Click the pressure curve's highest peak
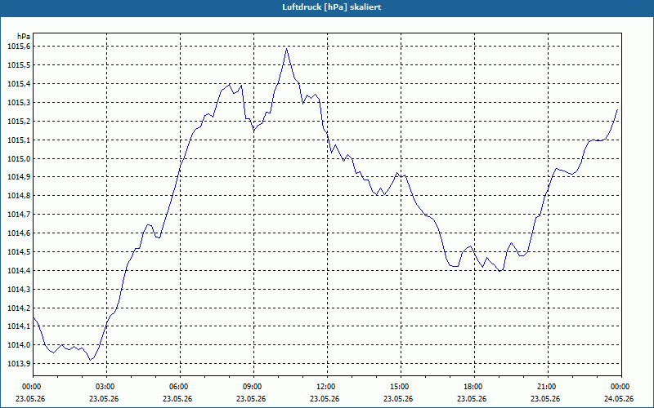 click(x=287, y=49)
